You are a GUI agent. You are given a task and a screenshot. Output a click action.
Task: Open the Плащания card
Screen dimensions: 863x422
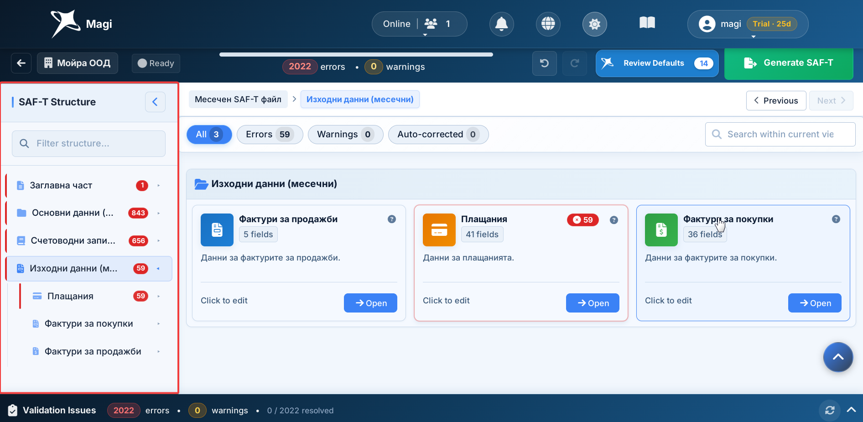tap(593, 303)
